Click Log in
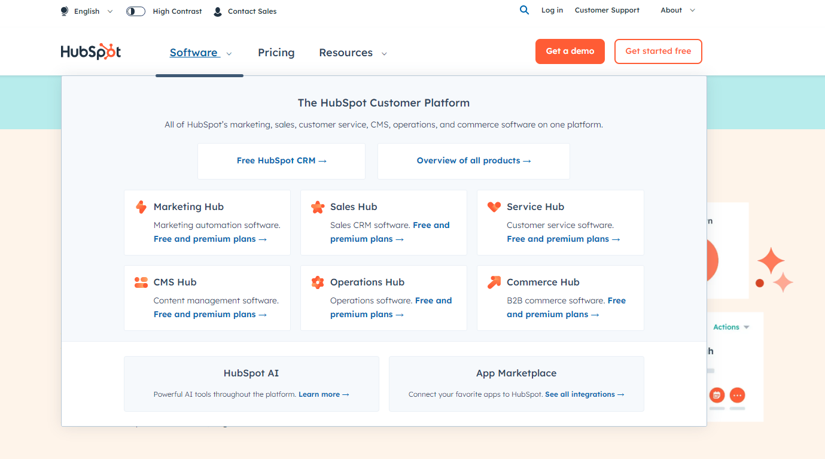 click(552, 10)
